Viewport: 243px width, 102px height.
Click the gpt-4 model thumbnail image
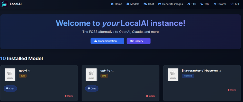(10, 75)
